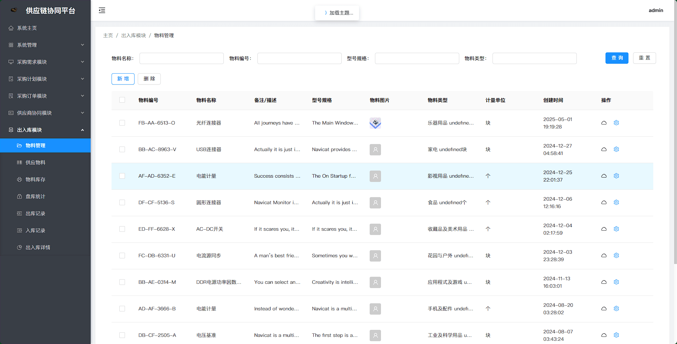This screenshot has height=344, width=677.
Task: Open the 光纤连接器 material image thumbnail
Action: click(x=375, y=123)
